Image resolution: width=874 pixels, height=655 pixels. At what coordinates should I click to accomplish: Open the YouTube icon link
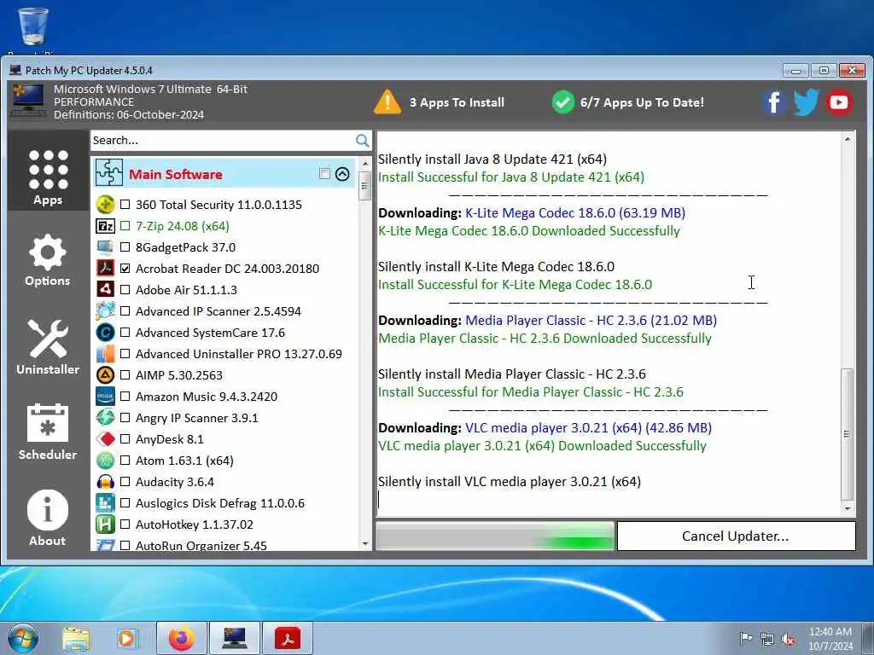(839, 102)
